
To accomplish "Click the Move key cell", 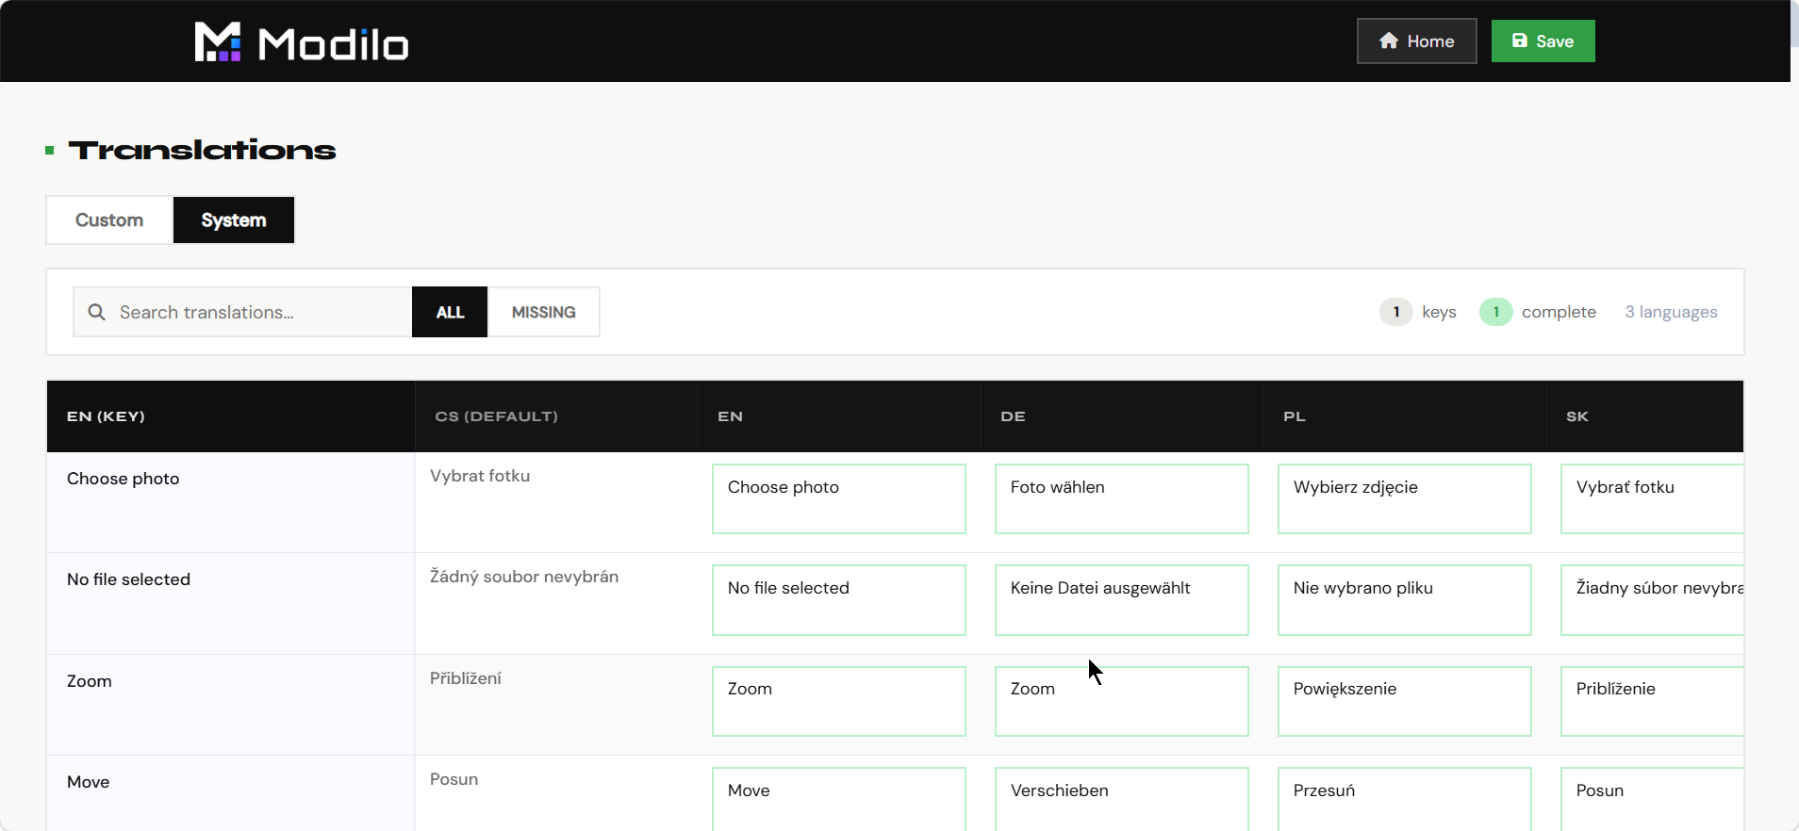I will point(231,793).
